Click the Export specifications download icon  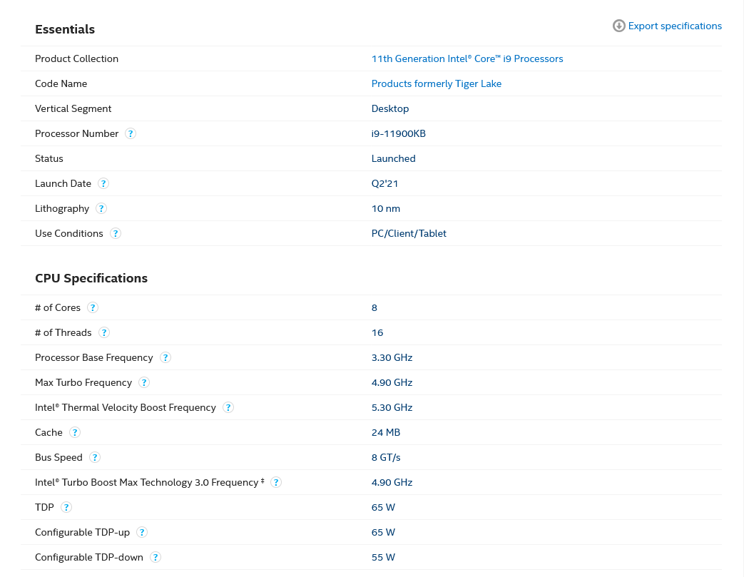point(618,26)
